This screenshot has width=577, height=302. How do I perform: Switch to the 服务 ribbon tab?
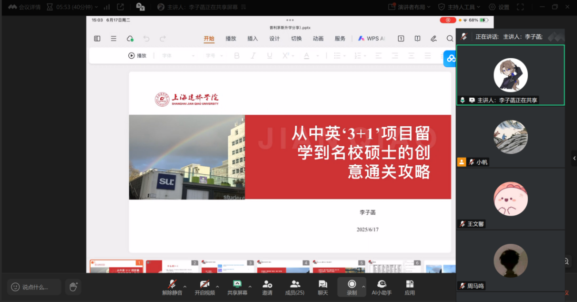(340, 39)
